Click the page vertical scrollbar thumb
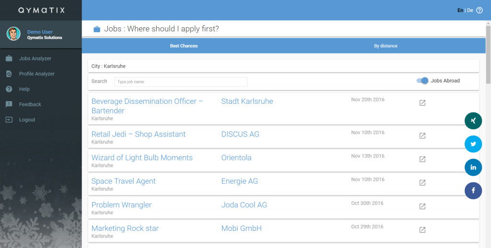Screen dimensions: 491x248 (x=488, y=55)
